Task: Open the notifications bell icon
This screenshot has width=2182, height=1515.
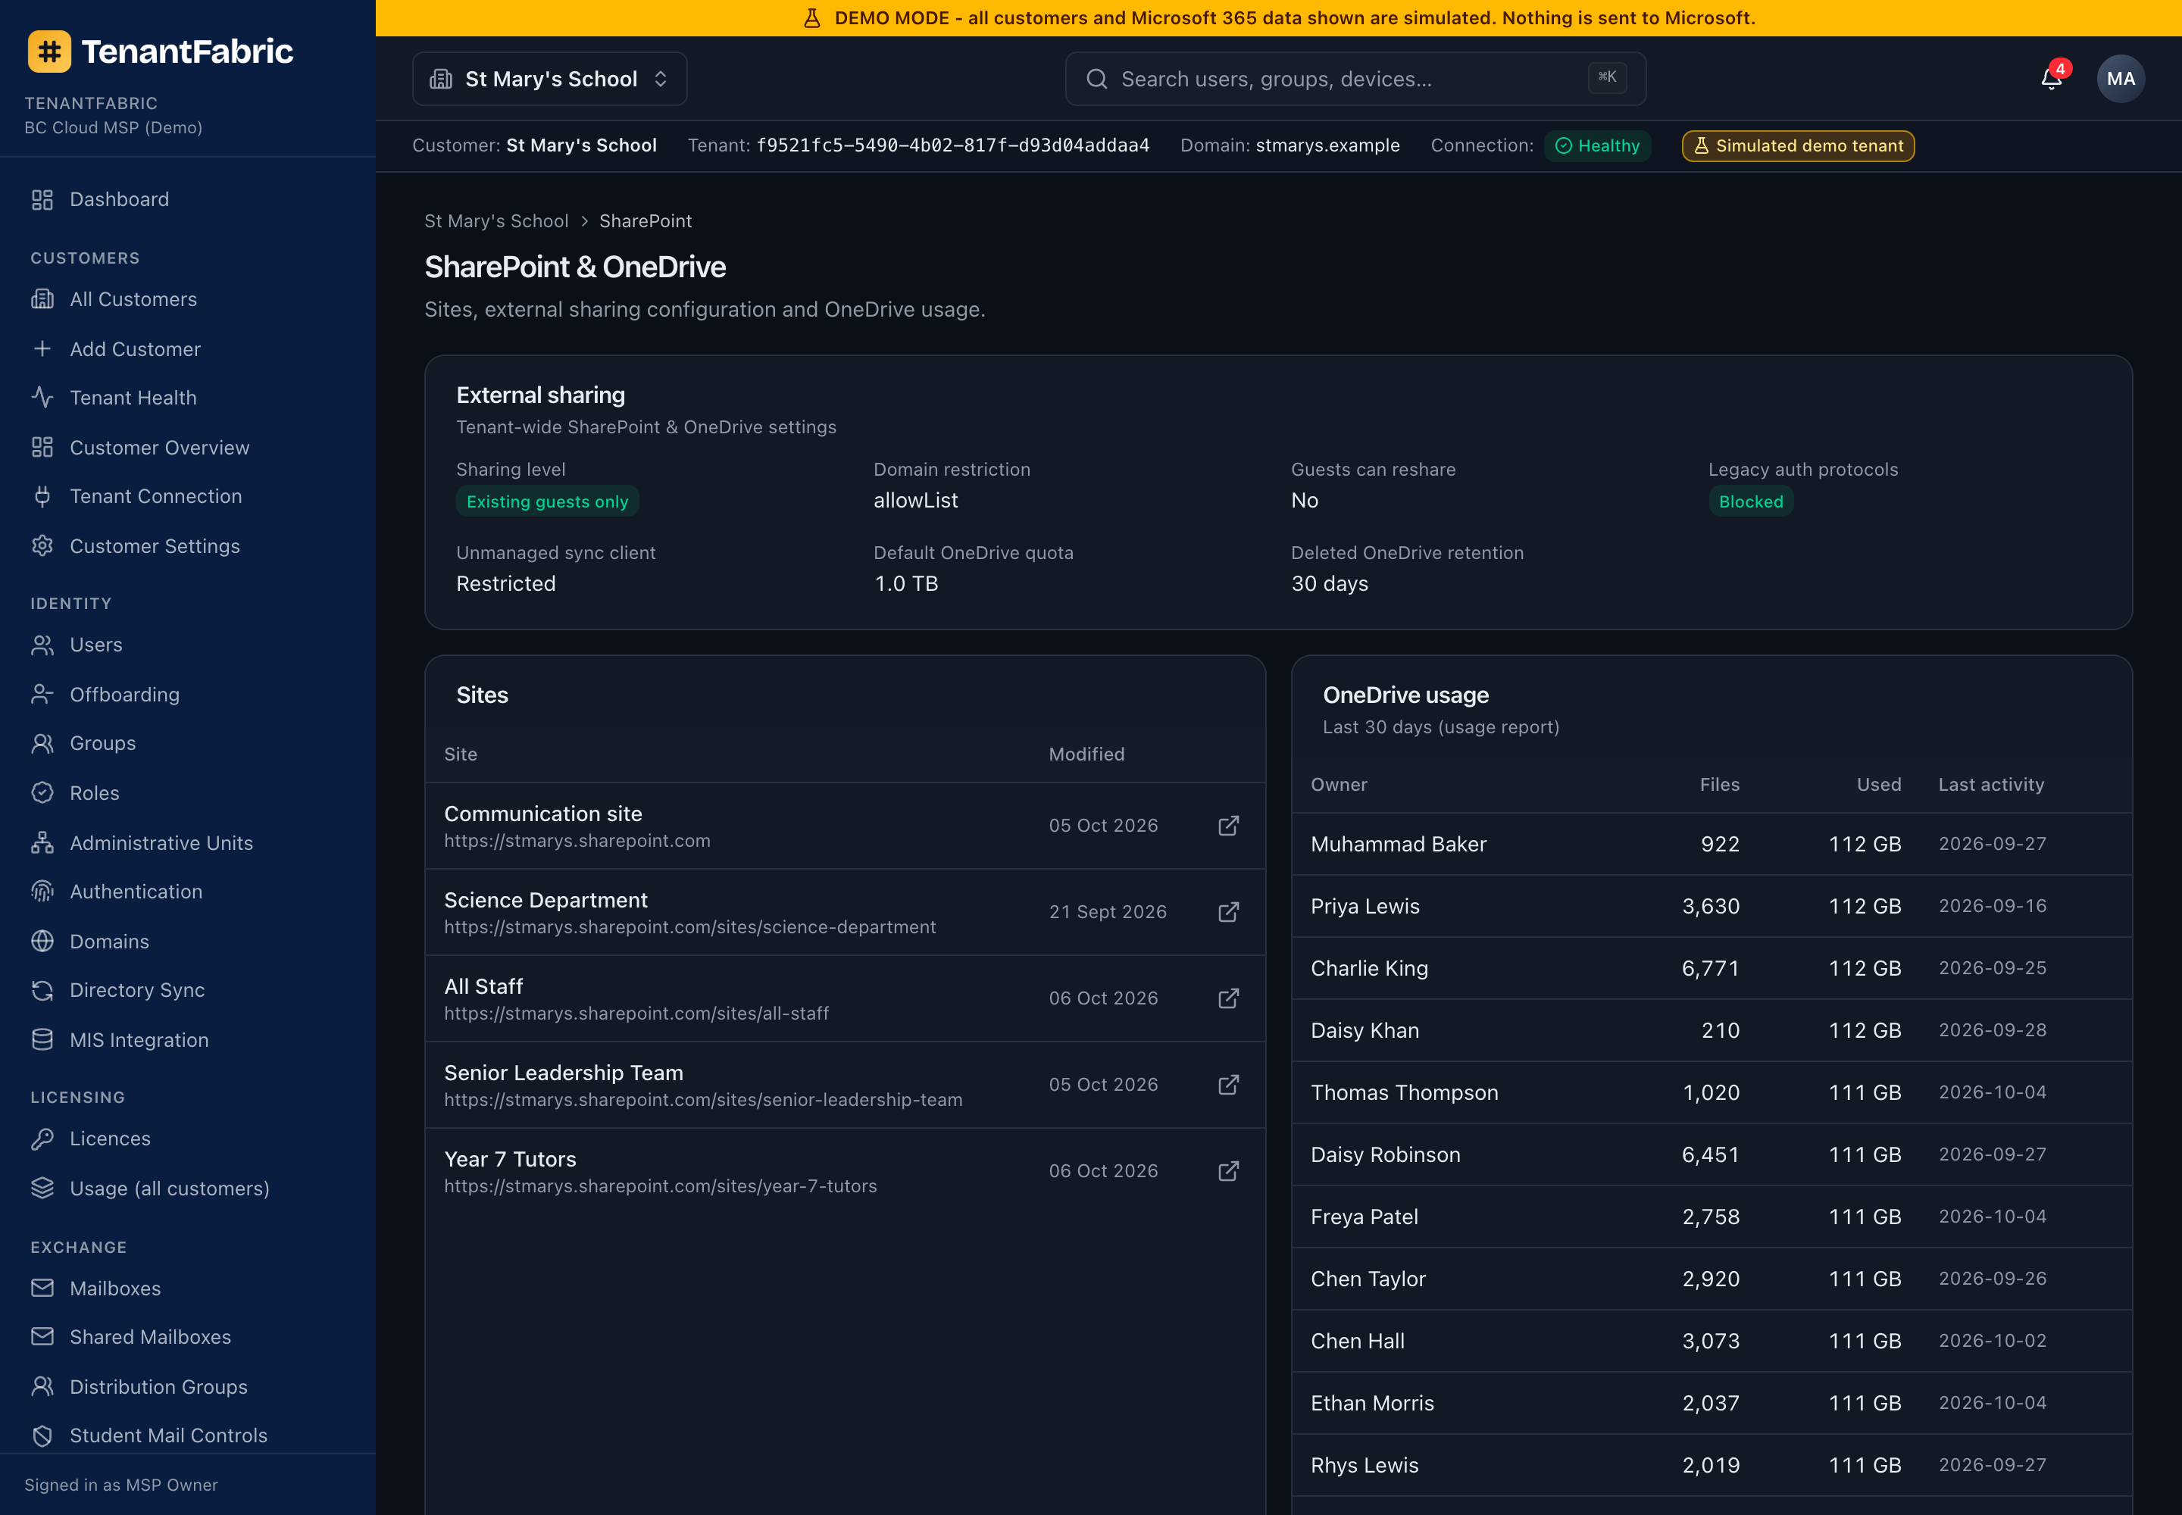Action: click(x=2051, y=79)
